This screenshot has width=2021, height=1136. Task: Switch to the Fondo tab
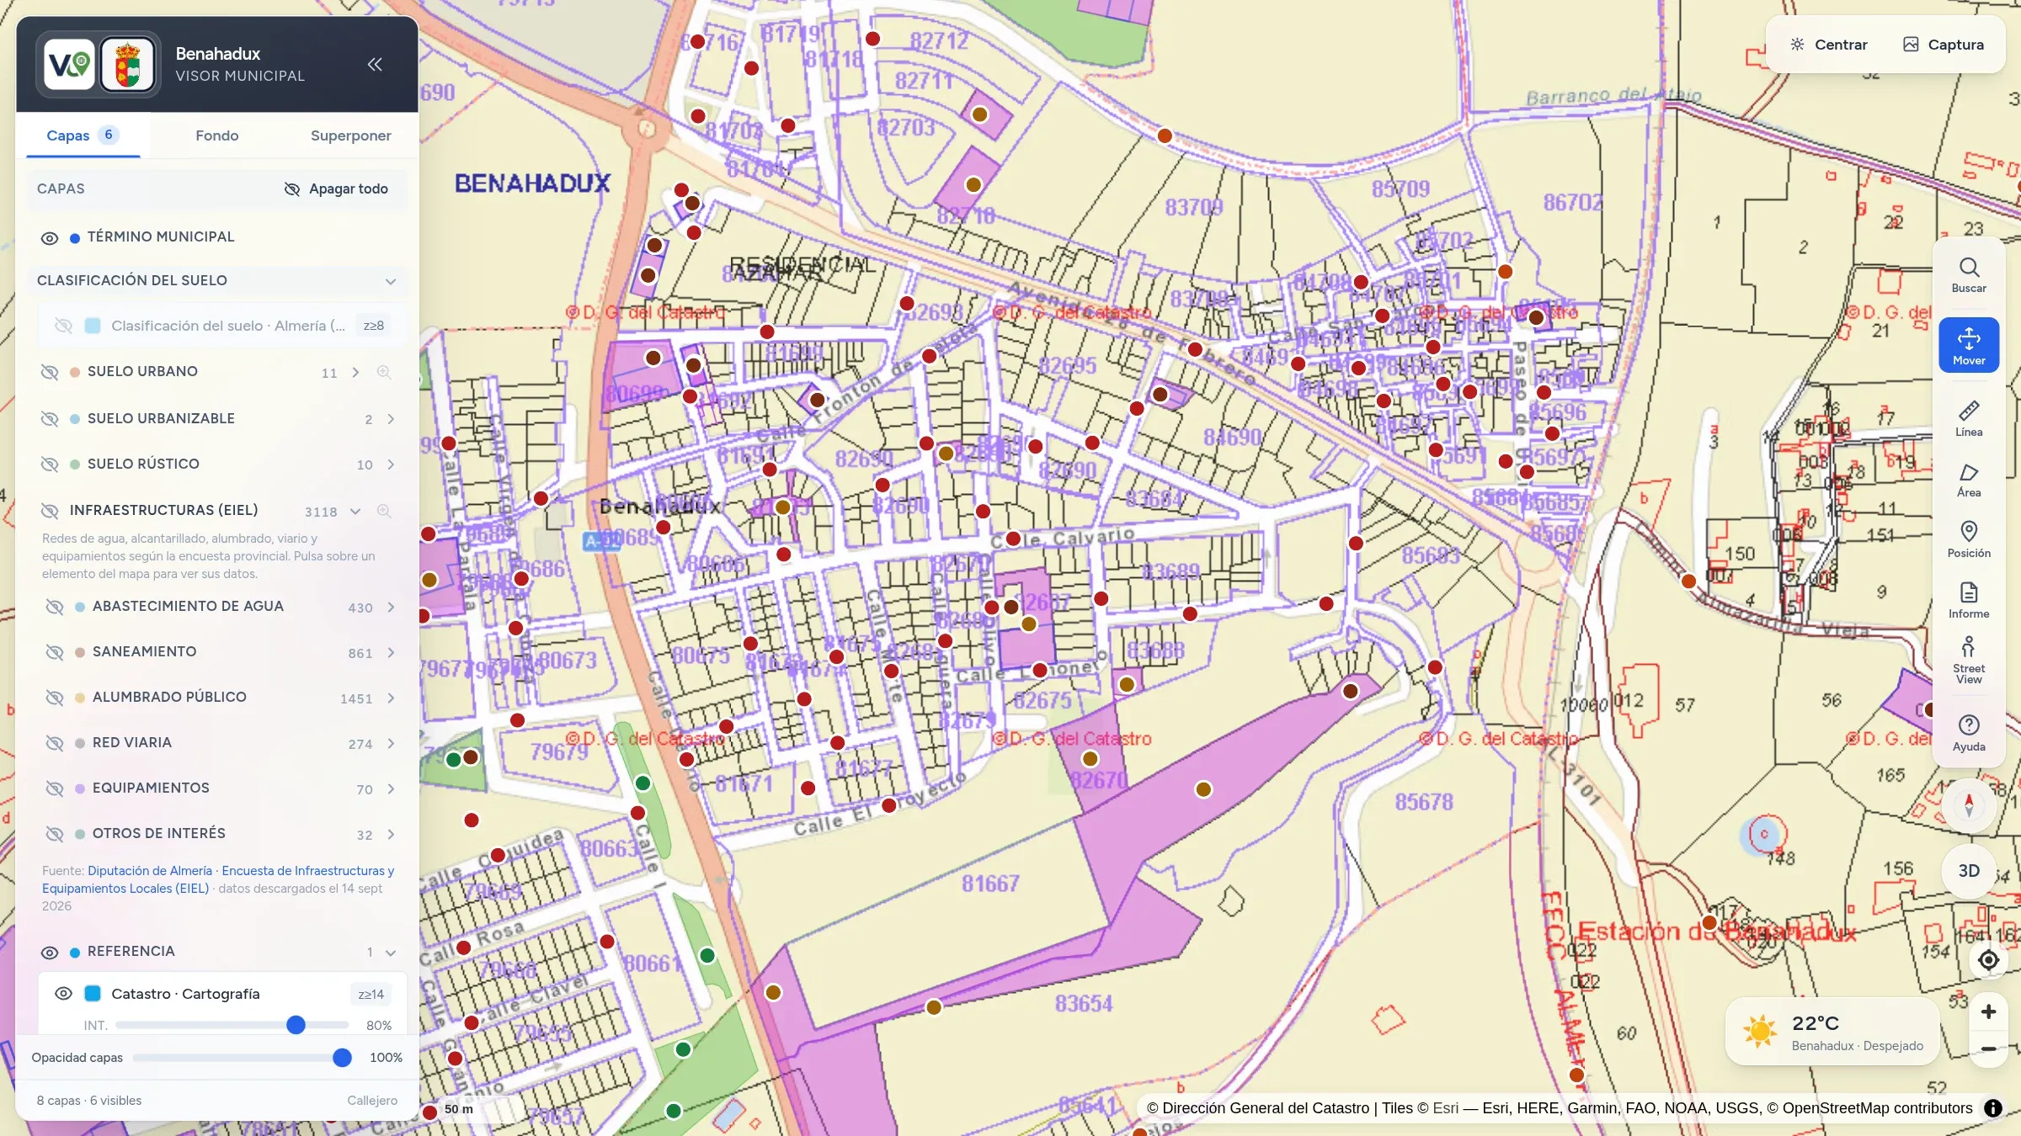coord(217,135)
